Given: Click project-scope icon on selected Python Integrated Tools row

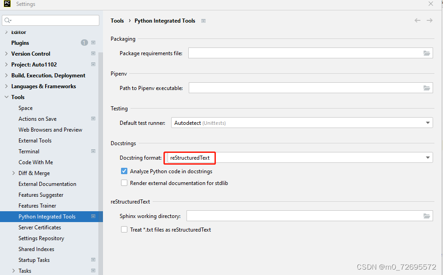Looking at the screenshot, I should point(93,217).
